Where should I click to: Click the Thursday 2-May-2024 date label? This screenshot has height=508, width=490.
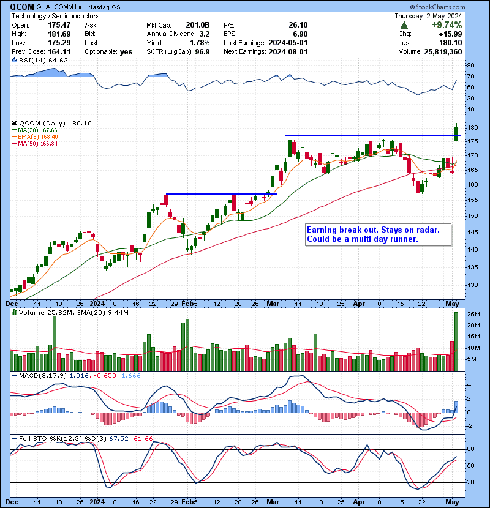[428, 16]
